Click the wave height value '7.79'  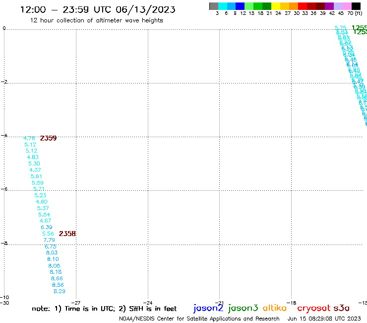[49, 240]
